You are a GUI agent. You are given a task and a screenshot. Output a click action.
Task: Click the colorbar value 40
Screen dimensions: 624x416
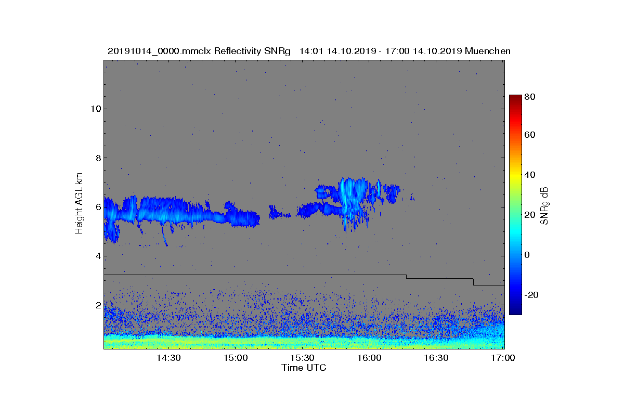(x=530, y=175)
